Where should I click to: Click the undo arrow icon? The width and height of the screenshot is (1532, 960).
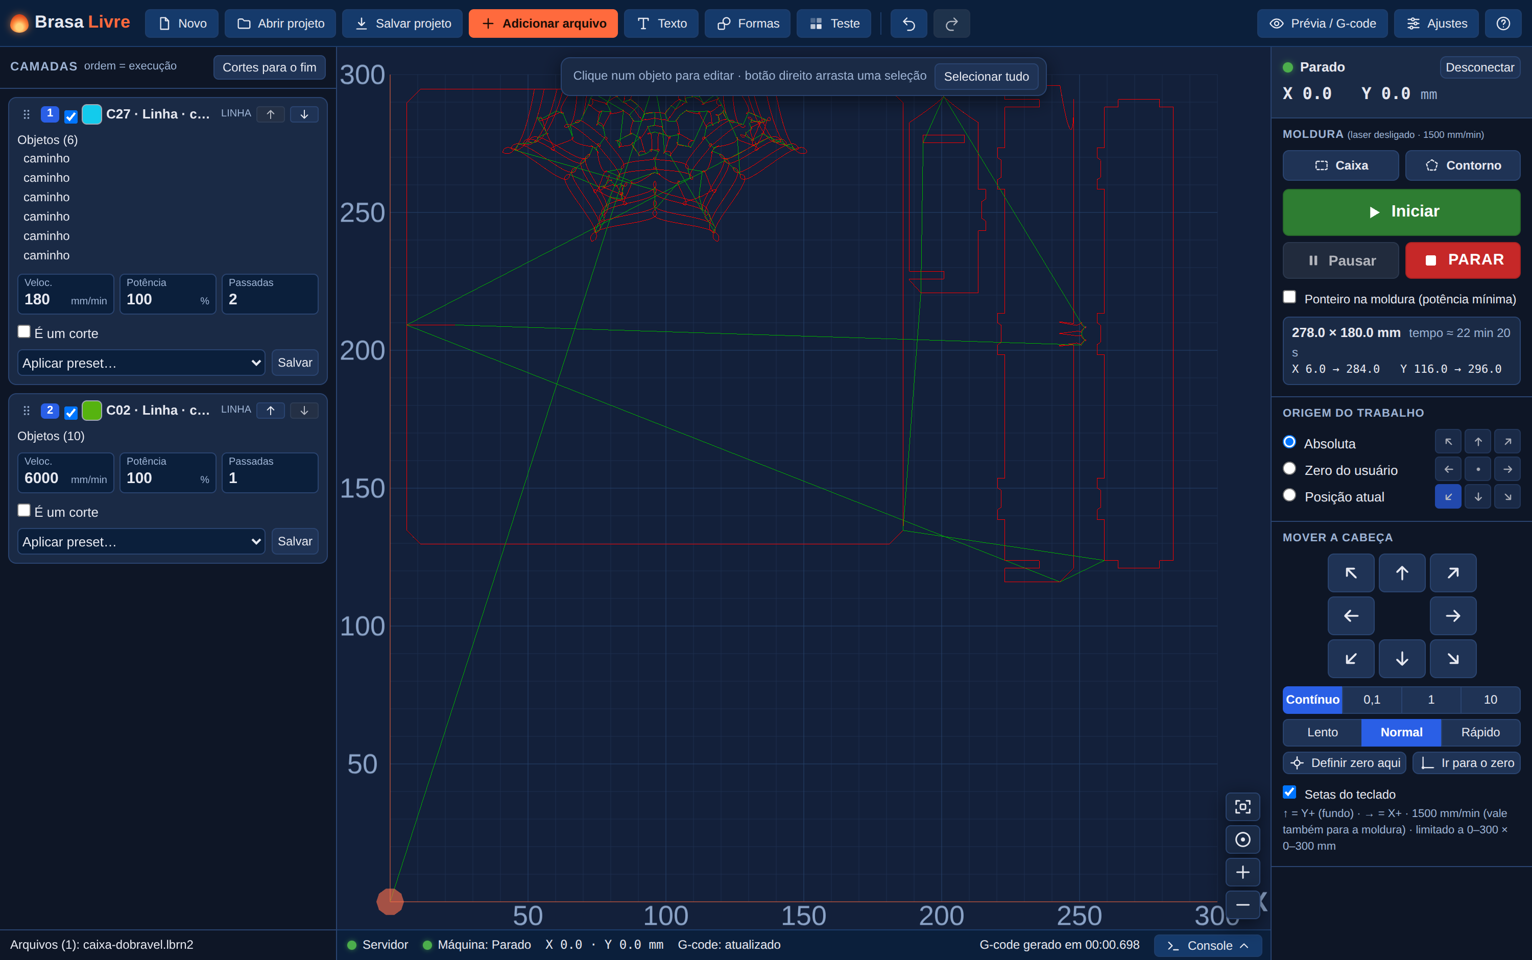coord(908,23)
